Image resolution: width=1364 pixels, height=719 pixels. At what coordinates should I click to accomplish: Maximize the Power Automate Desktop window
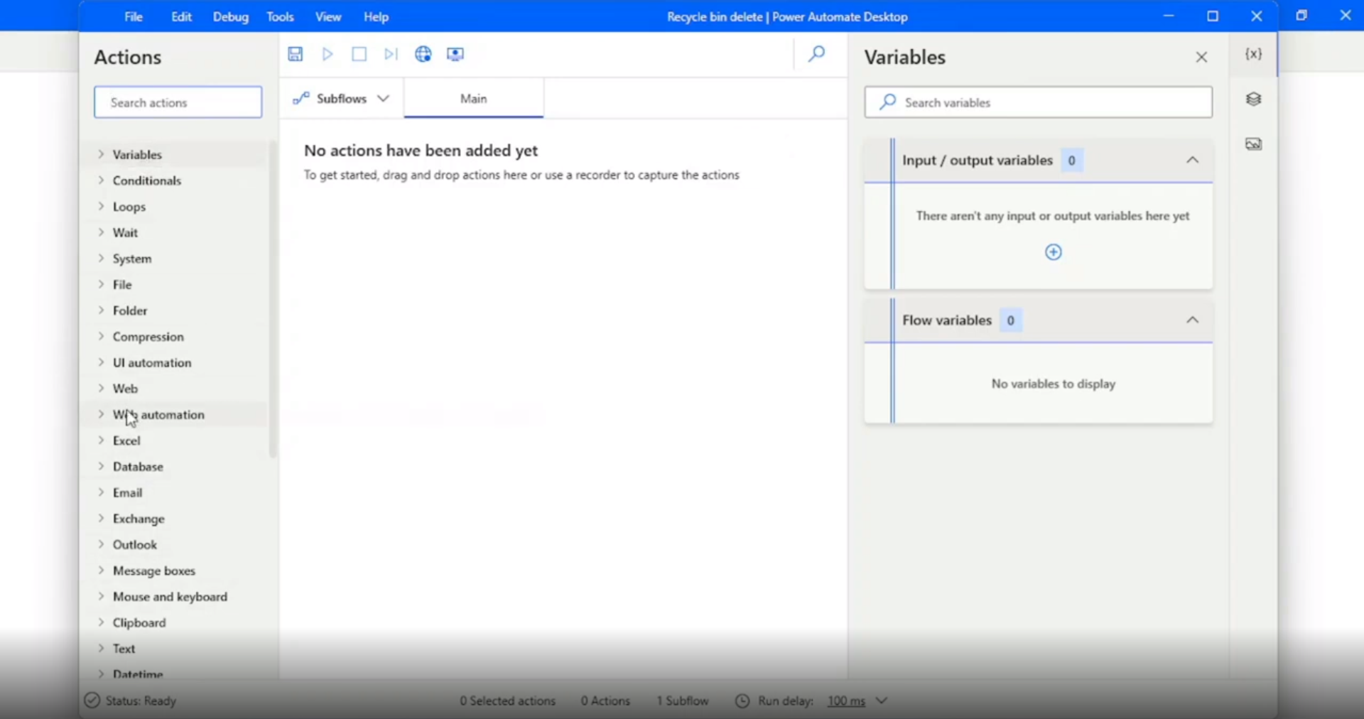(1213, 16)
